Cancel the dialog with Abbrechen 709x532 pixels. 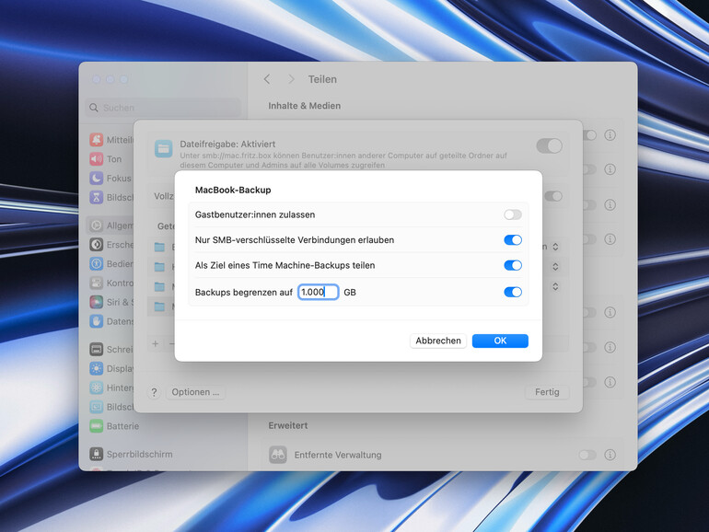tap(438, 341)
